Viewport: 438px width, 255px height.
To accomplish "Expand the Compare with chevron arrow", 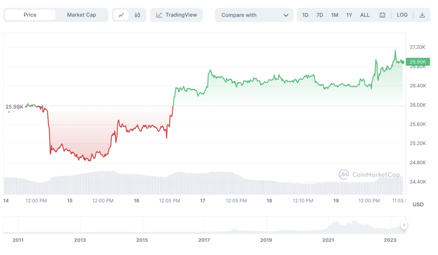I will (x=286, y=15).
